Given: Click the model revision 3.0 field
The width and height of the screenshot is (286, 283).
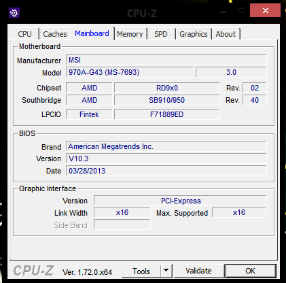Looking at the screenshot, I should [231, 72].
